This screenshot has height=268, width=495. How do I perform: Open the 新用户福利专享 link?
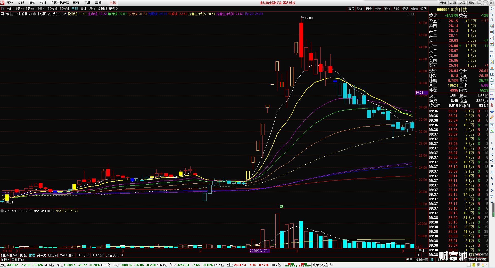[x=417, y=260]
